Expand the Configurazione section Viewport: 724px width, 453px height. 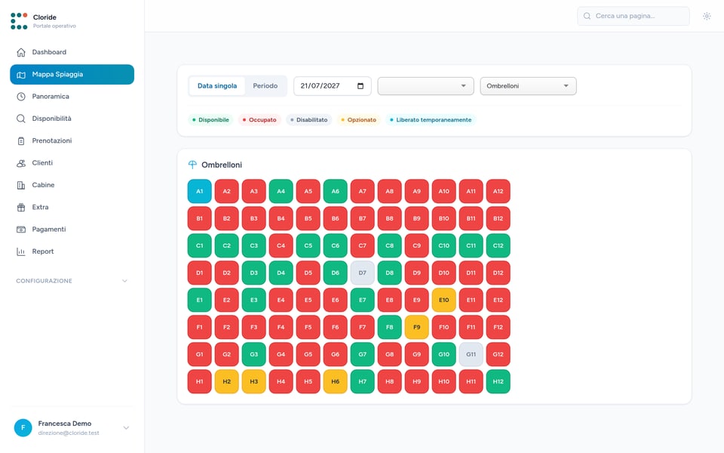coord(72,281)
